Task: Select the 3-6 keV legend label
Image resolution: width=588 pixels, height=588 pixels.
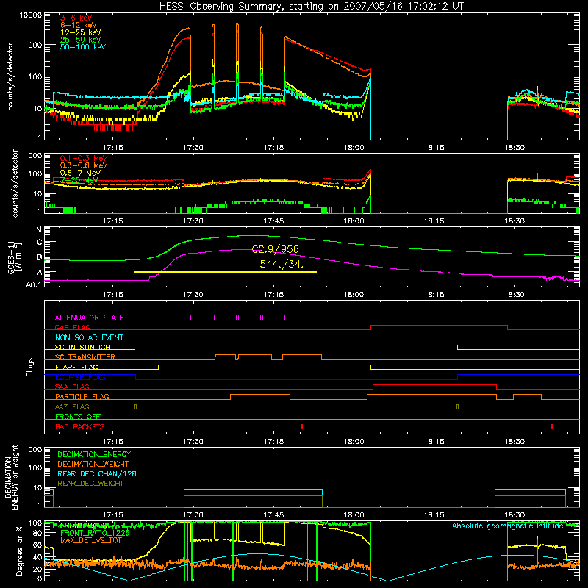Action: point(76,18)
